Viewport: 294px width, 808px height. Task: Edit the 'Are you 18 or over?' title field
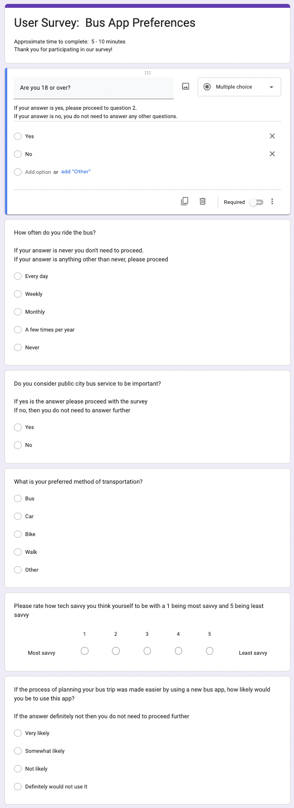coord(94,88)
